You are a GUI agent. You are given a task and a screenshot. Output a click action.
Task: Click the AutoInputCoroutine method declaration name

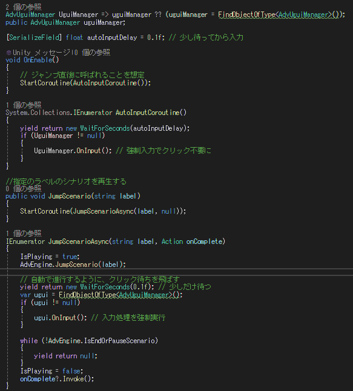(148, 113)
